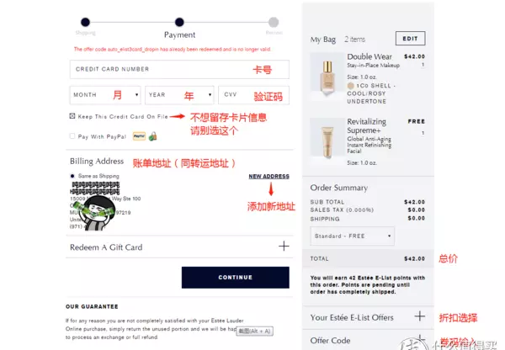The width and height of the screenshot is (505, 350).
Task: Click the Payment step dot in progress bar
Action: [179, 22]
